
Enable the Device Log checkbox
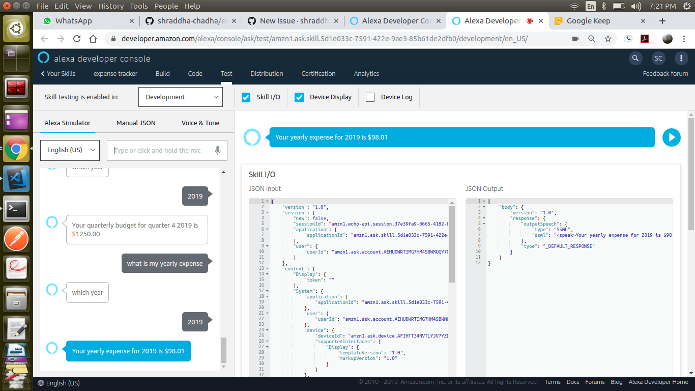tap(370, 97)
